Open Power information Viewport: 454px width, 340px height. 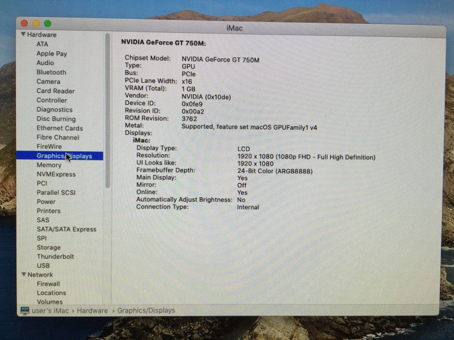point(46,202)
